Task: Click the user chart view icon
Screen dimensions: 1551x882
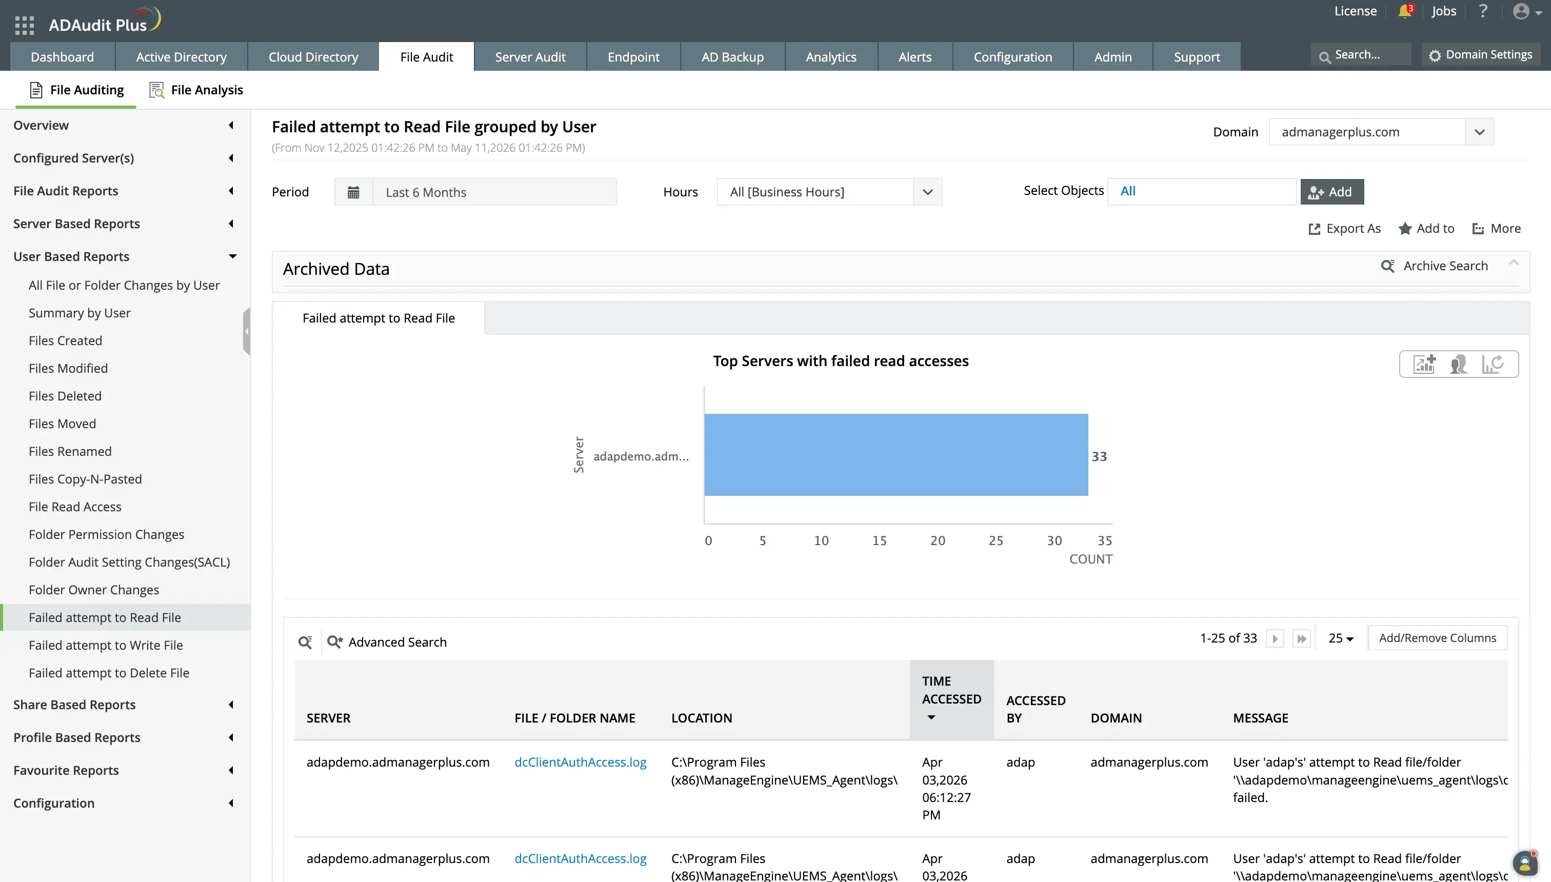Action: (1459, 364)
